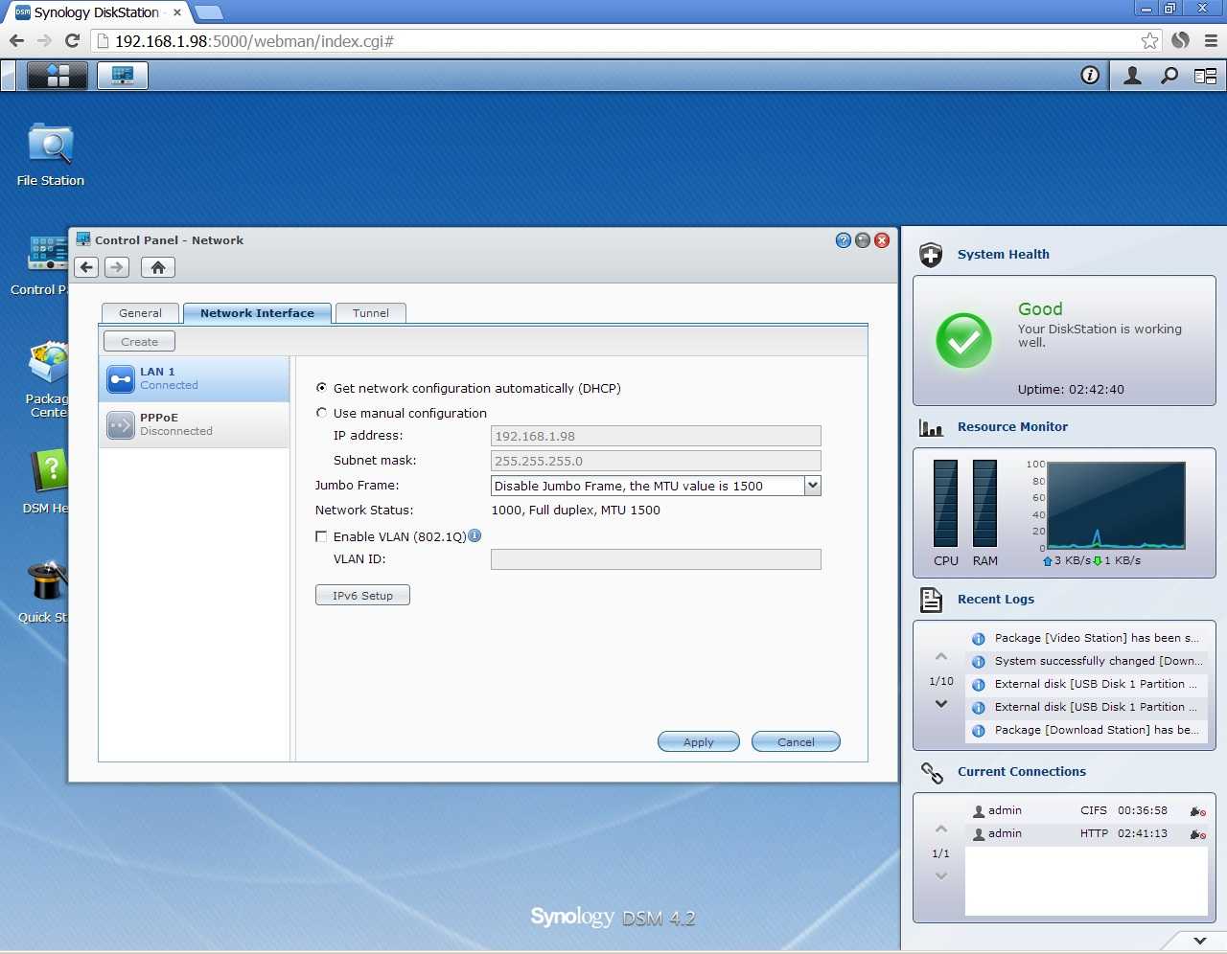Click VLAN info icon beside 802.1Q
Screen dimensions: 1227x954
click(475, 535)
